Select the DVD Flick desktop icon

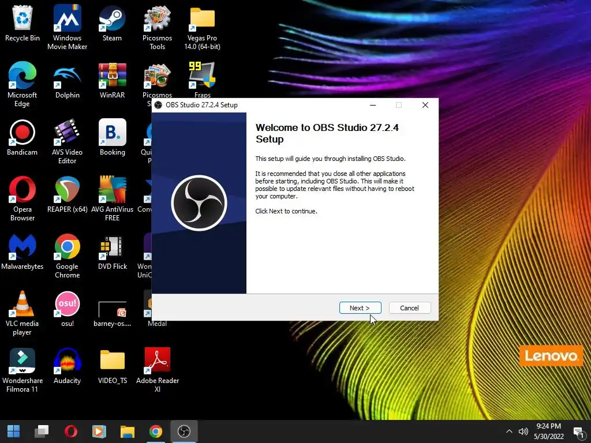click(x=112, y=253)
